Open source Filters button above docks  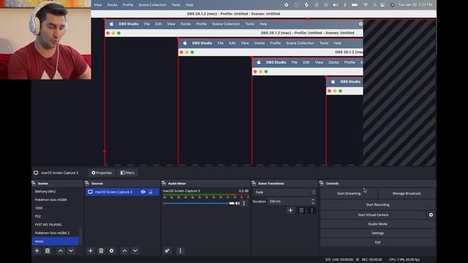click(x=127, y=172)
